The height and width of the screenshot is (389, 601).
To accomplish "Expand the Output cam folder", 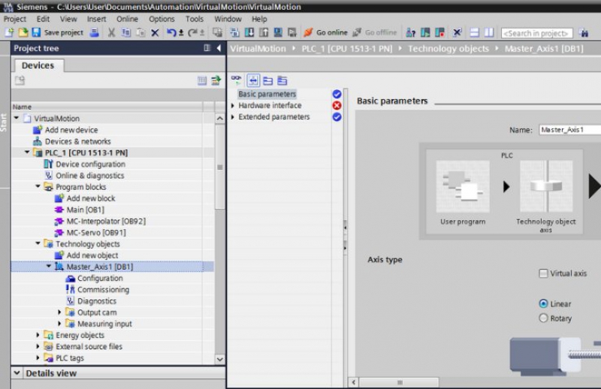I will click(x=59, y=312).
